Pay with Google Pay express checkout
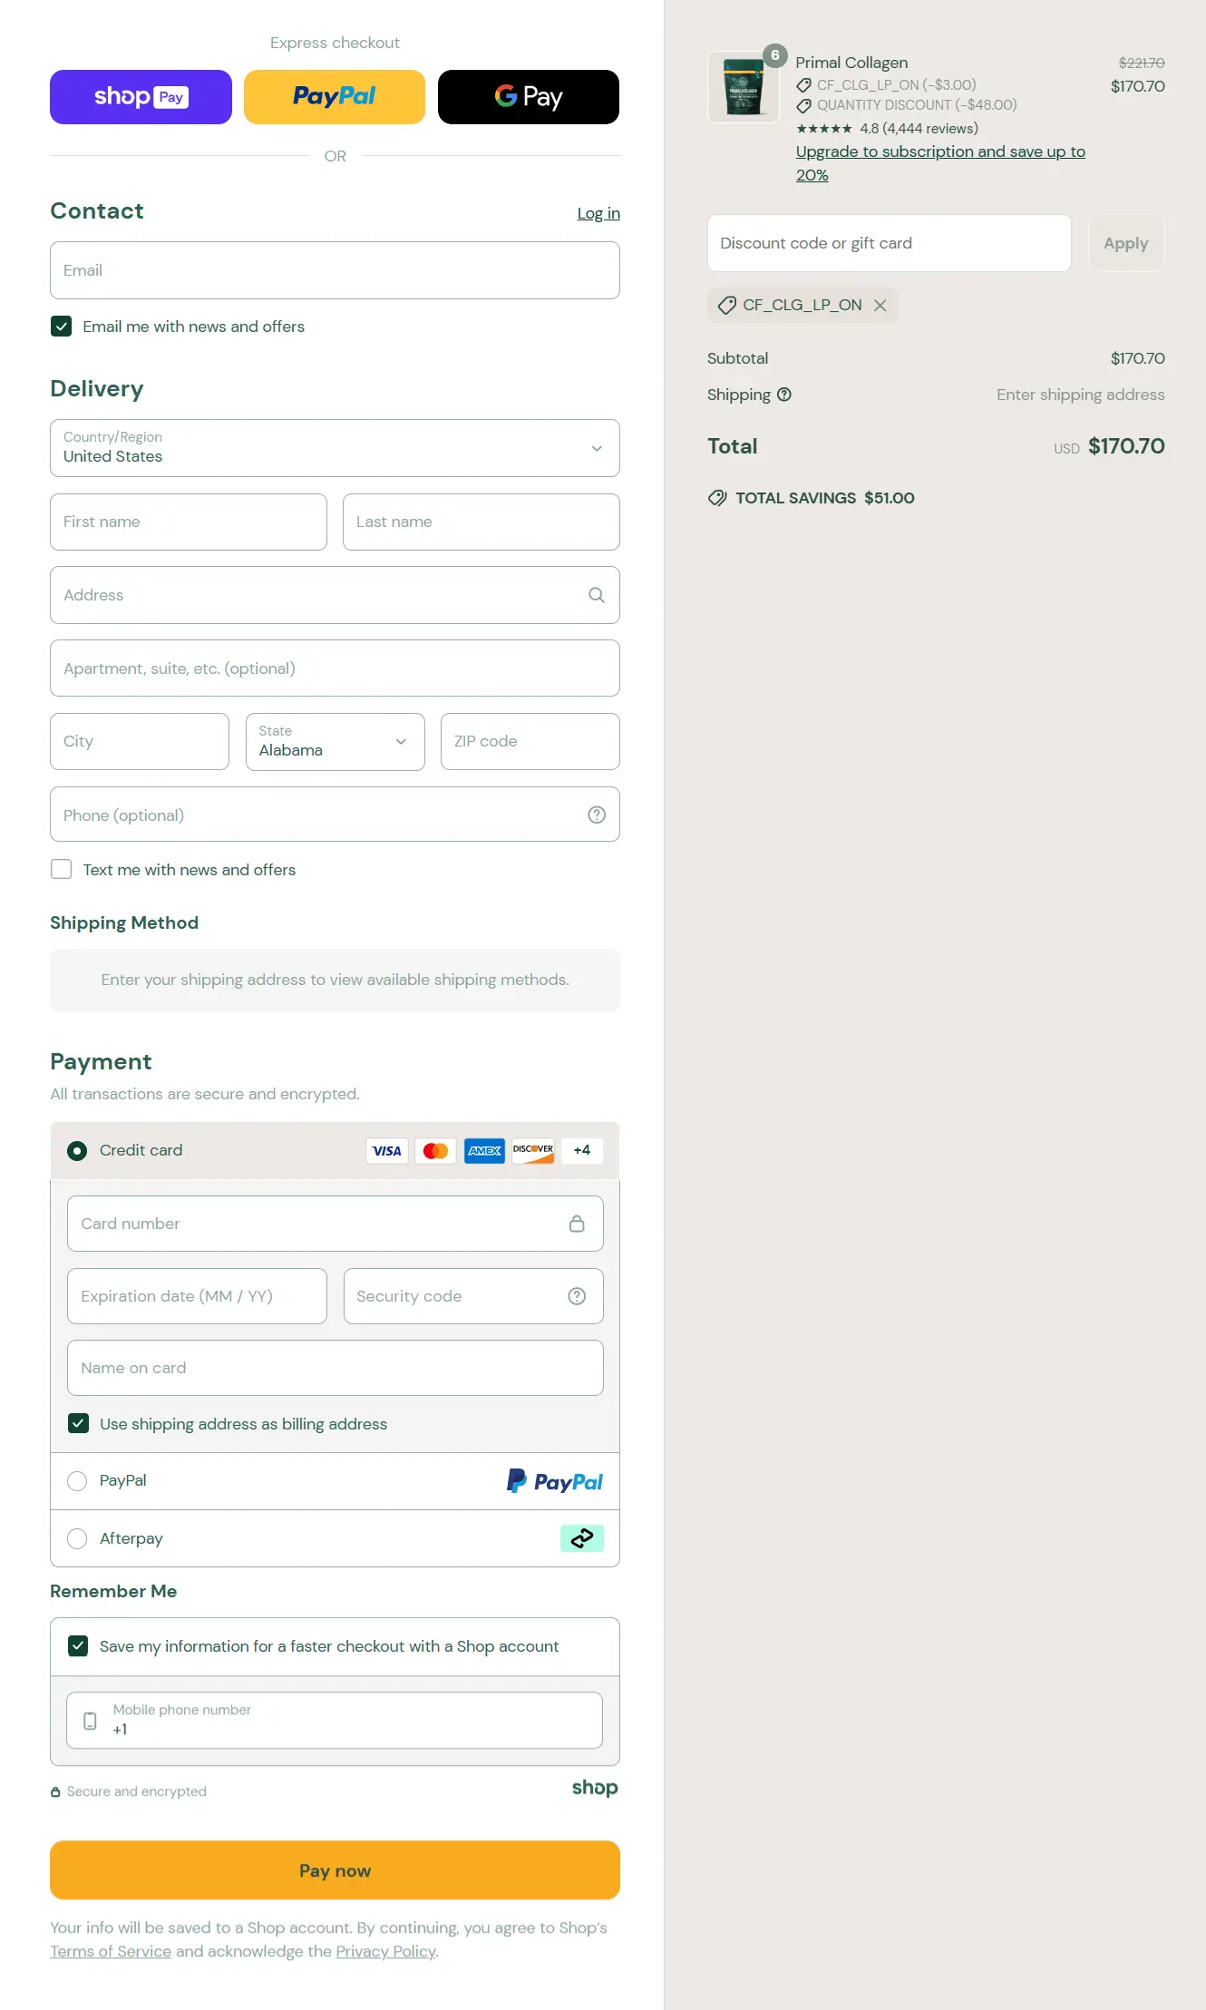 528,96
